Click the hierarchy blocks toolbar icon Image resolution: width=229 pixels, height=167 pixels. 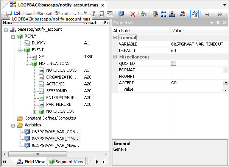pos(183,14)
